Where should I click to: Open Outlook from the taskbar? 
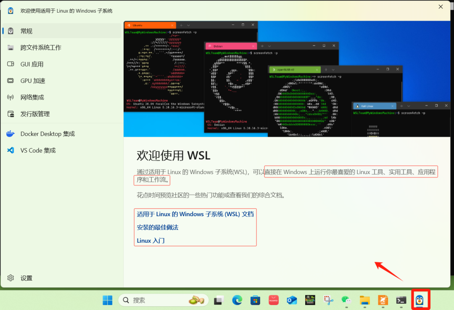coord(292,300)
